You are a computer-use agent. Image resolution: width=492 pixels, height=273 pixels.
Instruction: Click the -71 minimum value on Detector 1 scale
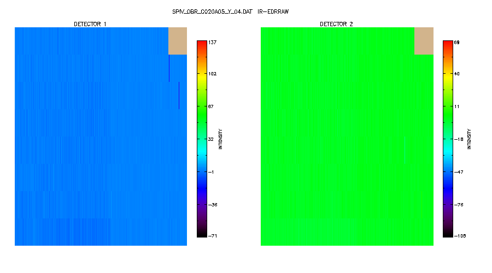coord(213,236)
